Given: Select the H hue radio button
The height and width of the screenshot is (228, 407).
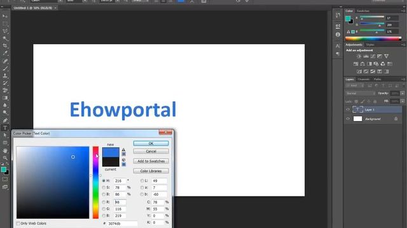Looking at the screenshot, I should 104,180.
